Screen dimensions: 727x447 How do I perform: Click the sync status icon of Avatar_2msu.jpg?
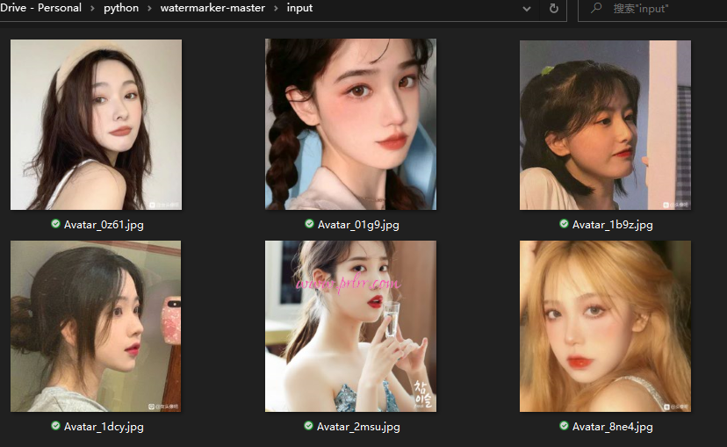pos(309,426)
